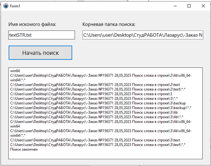
Task: Click the first 'win64' line in results
Action: click(16, 71)
